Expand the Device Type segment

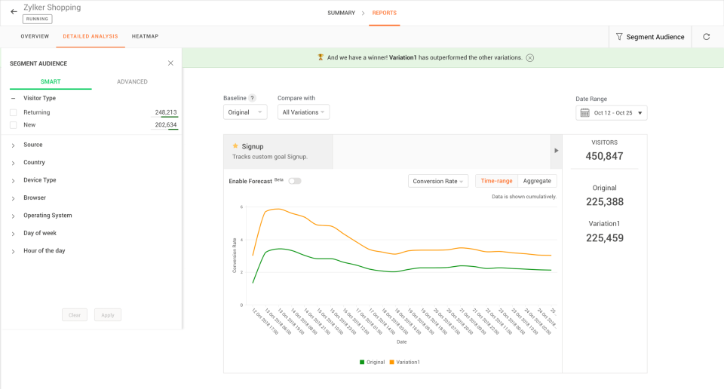[x=38, y=180]
